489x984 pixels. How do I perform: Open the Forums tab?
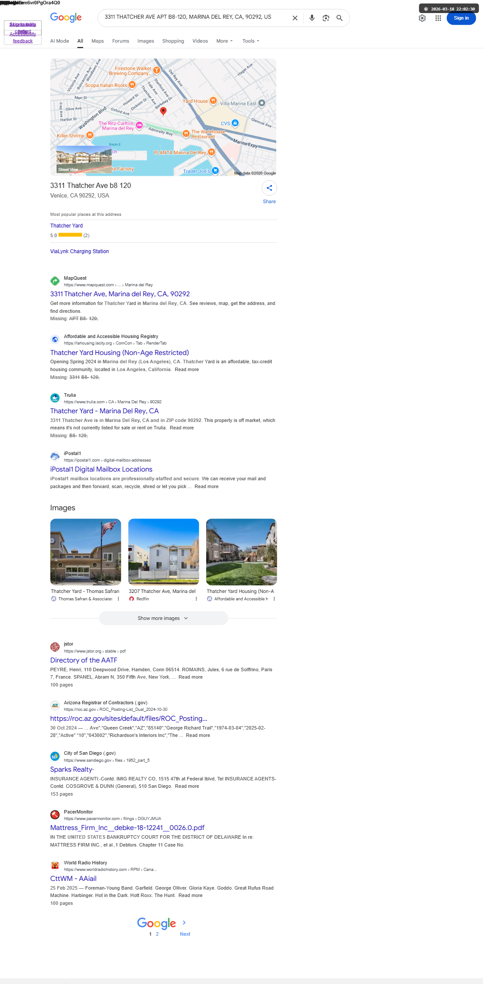(121, 41)
